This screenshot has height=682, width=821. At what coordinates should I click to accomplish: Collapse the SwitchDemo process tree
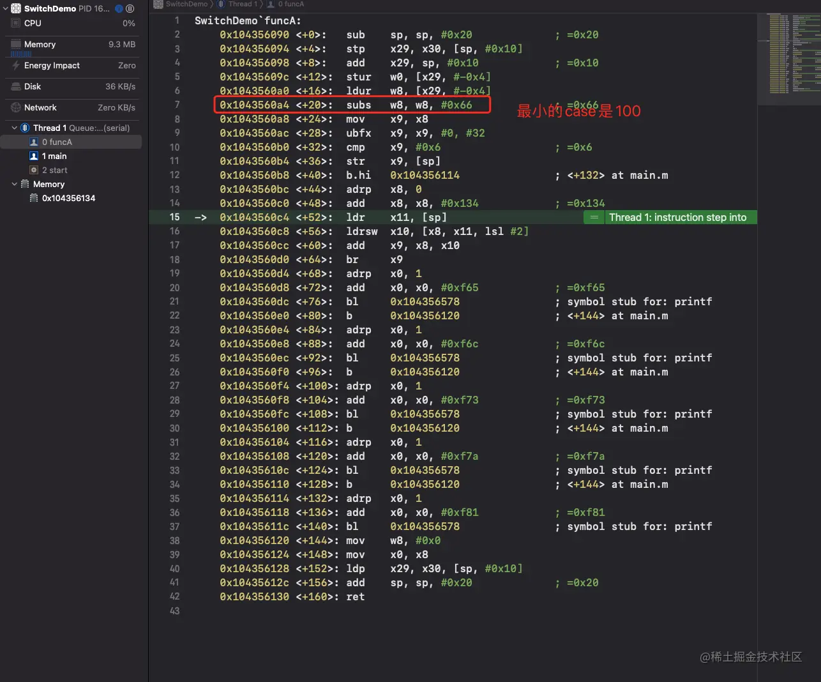click(6, 8)
